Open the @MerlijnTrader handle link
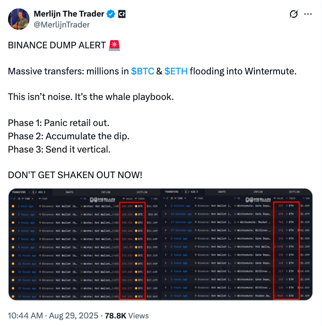The image size is (322, 326). click(62, 24)
